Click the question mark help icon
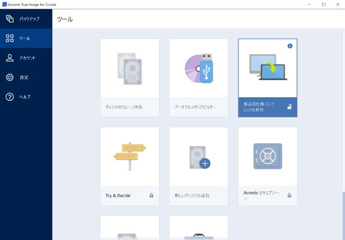Screen dimensions: 345x240 tap(10, 97)
